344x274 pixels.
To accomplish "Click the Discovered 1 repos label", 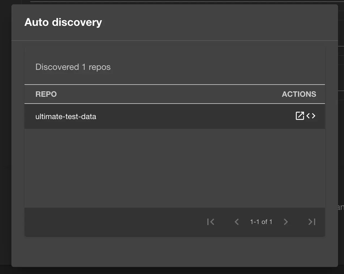I will (73, 67).
